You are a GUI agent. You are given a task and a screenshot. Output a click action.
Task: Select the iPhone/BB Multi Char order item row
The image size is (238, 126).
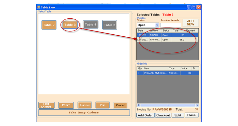168,73
